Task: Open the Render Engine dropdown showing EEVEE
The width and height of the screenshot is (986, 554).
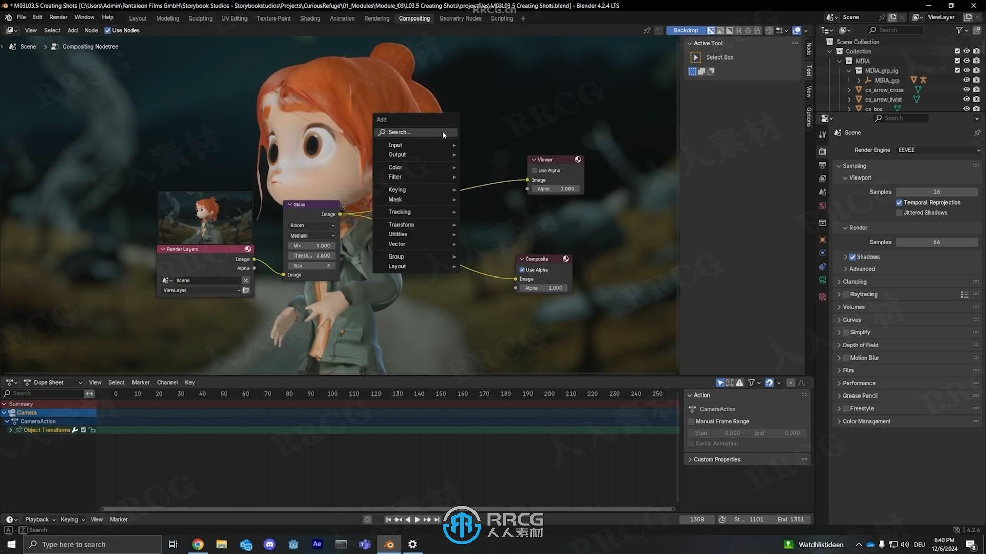Action: pyautogui.click(x=938, y=150)
